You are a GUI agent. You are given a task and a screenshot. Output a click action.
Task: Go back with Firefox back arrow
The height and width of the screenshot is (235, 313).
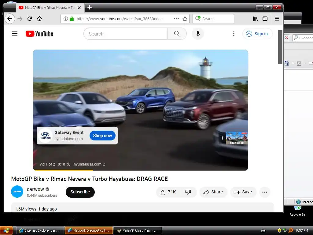[9, 19]
